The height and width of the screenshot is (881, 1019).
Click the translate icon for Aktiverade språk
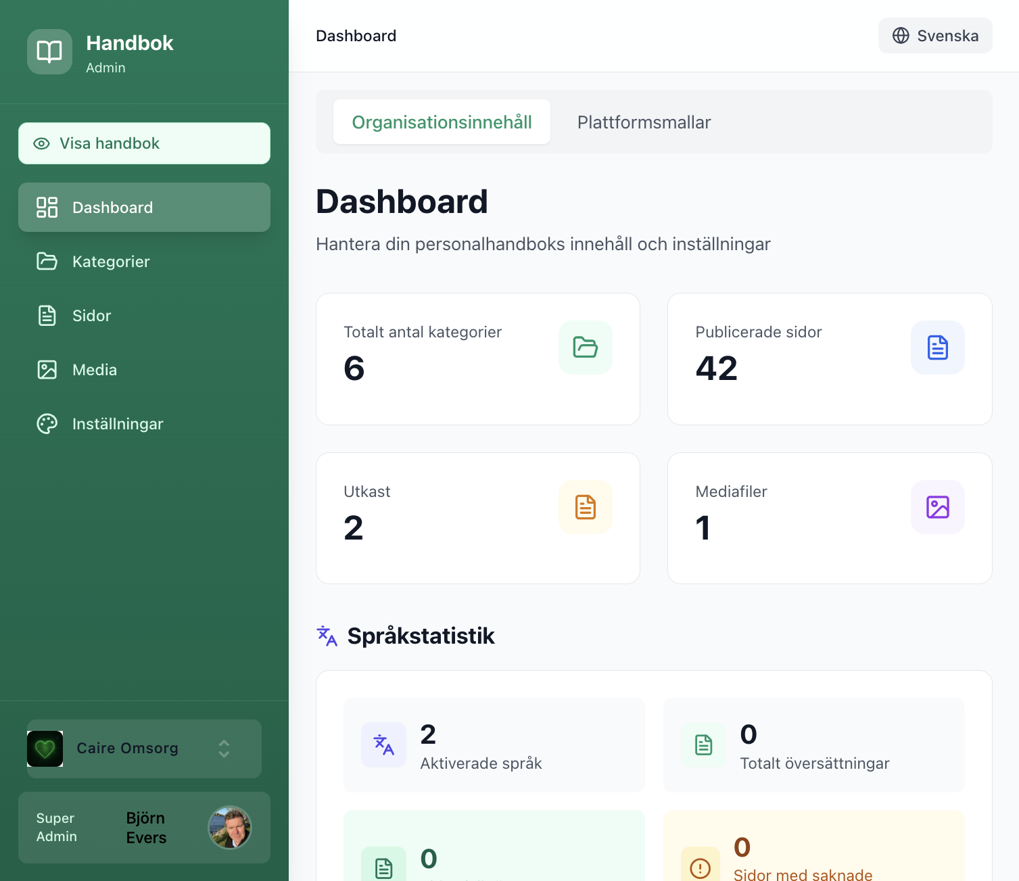click(x=383, y=744)
